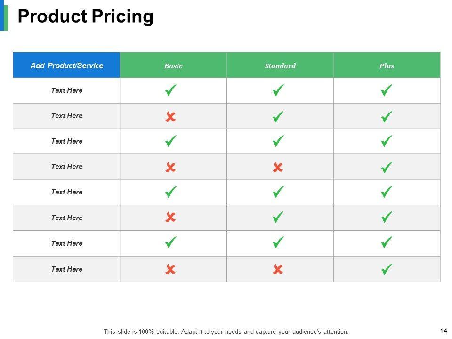Screen dimensions: 452x339
Task: Click the green checkmark in Basic column, first row
Action: tap(171, 90)
